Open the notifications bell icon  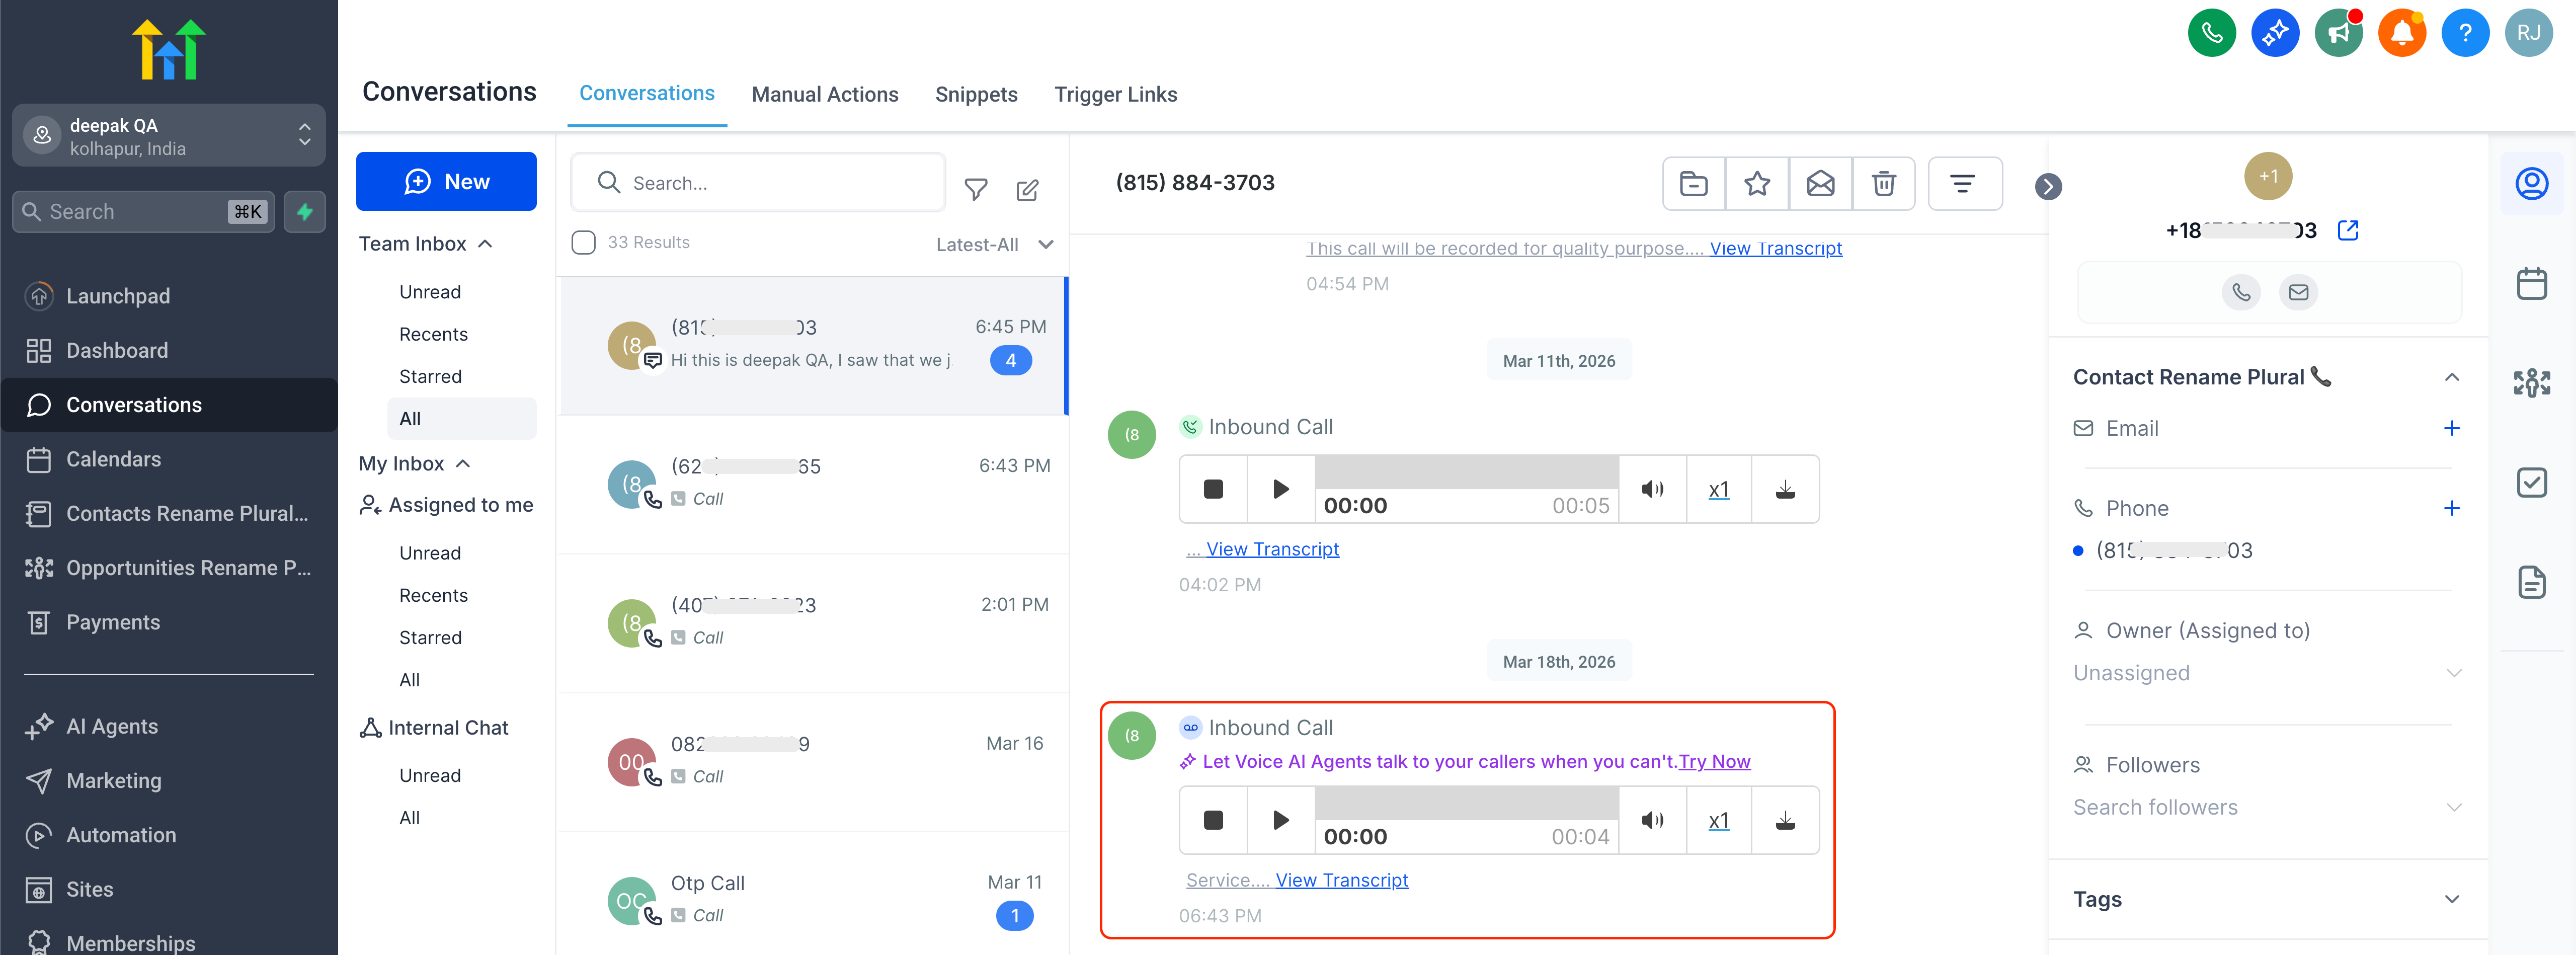tap(2401, 33)
